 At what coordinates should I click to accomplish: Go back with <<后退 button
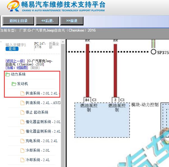(x=47, y=21)
